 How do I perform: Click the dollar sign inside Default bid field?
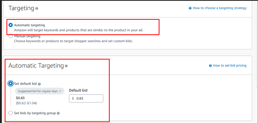click(73, 99)
